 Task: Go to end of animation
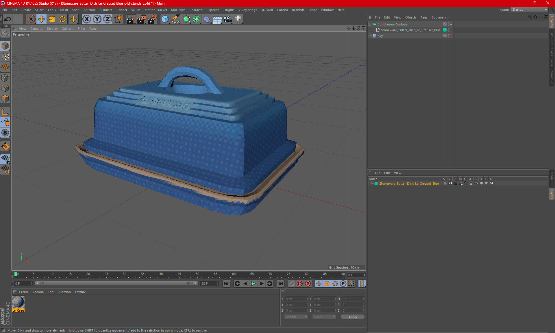pos(280,284)
